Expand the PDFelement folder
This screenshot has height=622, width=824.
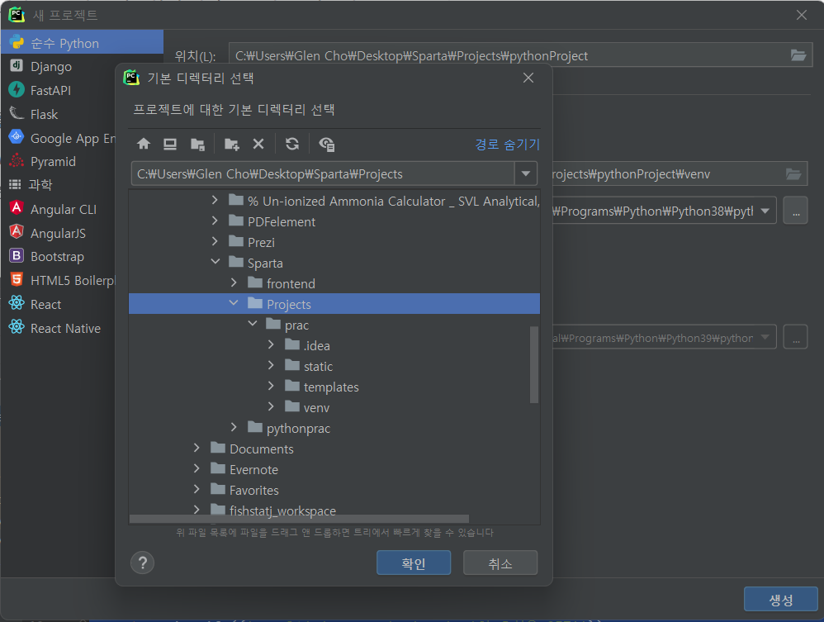(215, 221)
